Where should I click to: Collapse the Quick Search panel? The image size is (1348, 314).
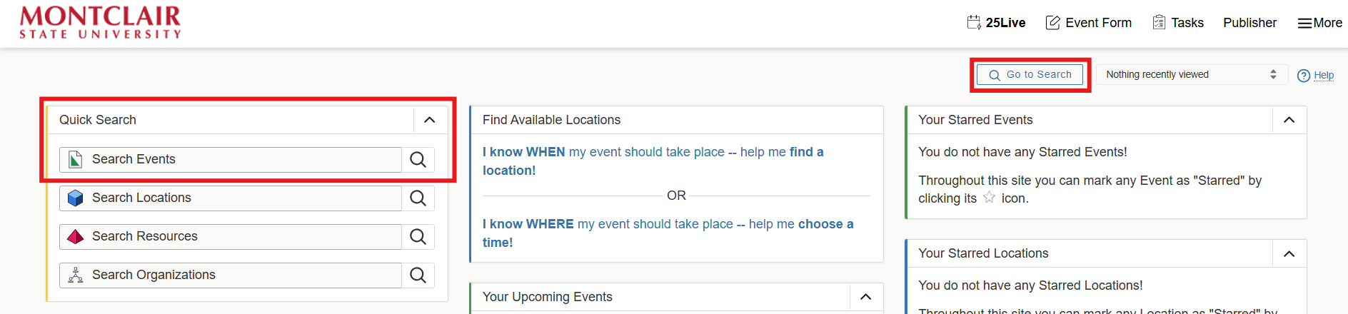[x=429, y=120]
